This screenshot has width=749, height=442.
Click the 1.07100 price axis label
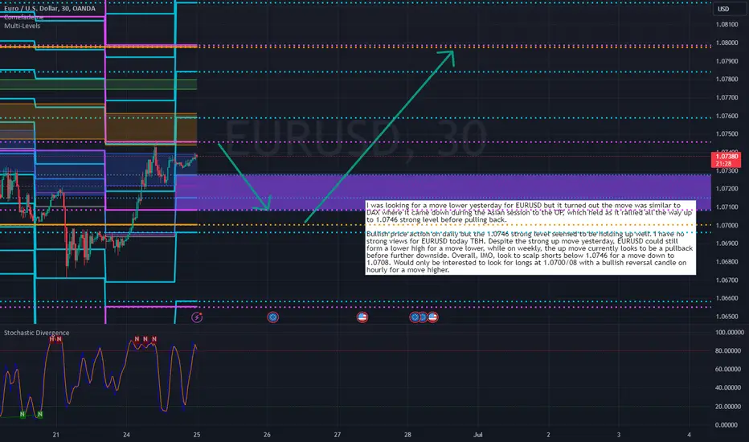[726, 207]
